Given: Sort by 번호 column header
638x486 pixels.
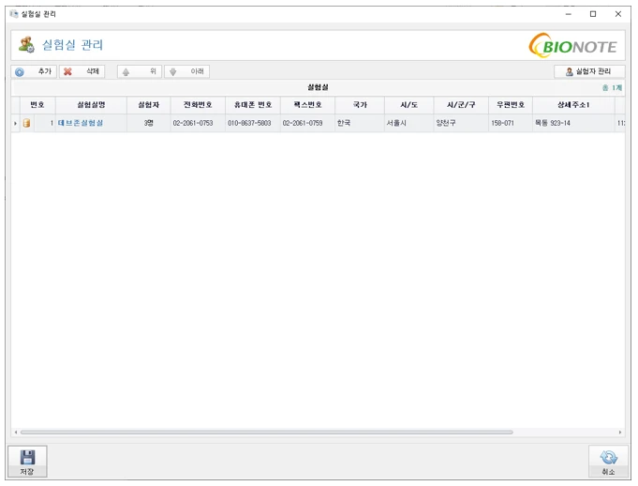Looking at the screenshot, I should (x=37, y=105).
